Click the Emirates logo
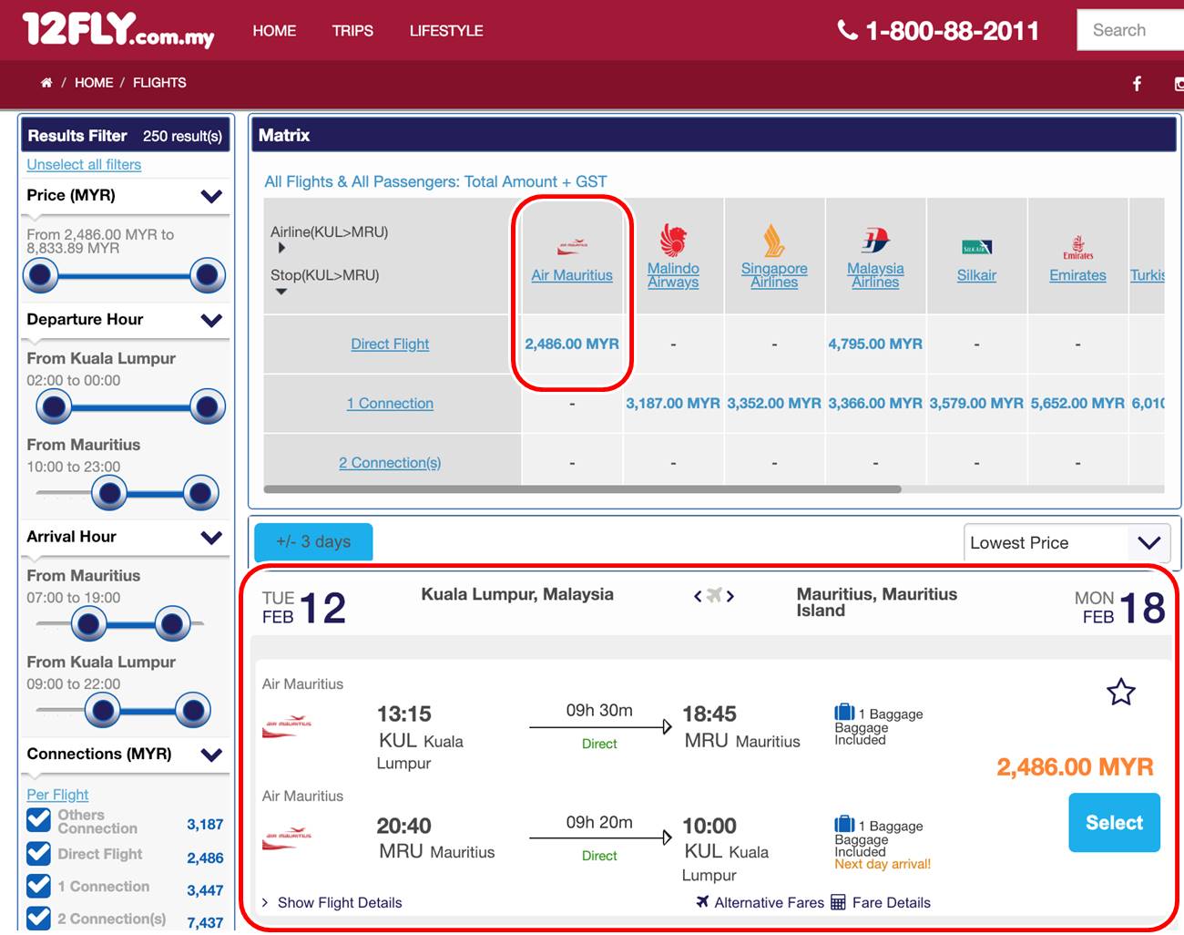 pyautogui.click(x=1077, y=247)
